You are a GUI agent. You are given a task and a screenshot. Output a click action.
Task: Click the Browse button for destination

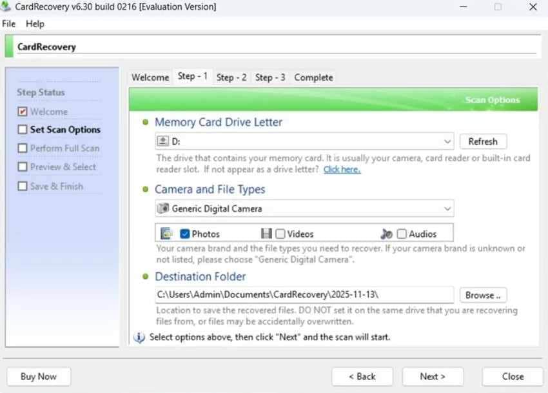(x=483, y=295)
